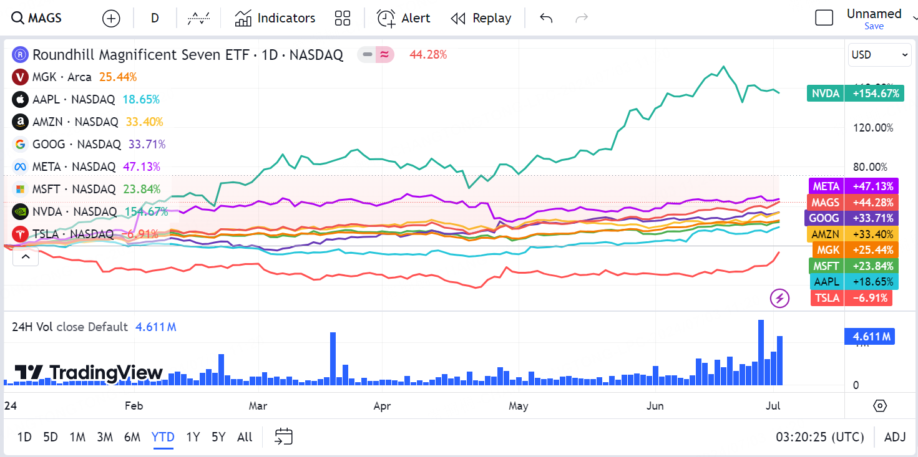Screen dimensions: 918x457
Task: Click the Tesla logo icon
Action: [x=21, y=234]
